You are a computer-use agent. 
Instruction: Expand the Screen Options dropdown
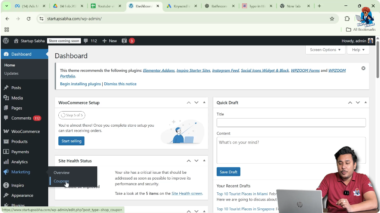tap(325, 50)
